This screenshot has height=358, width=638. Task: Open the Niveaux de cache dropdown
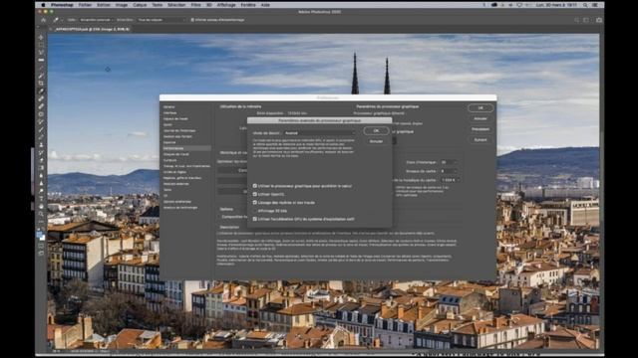449,171
